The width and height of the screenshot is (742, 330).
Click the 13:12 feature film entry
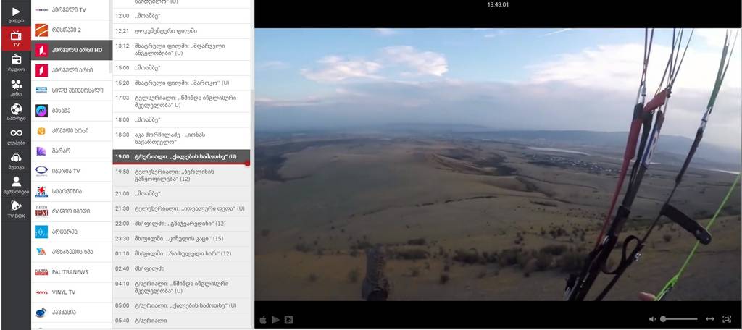pyautogui.click(x=182, y=50)
